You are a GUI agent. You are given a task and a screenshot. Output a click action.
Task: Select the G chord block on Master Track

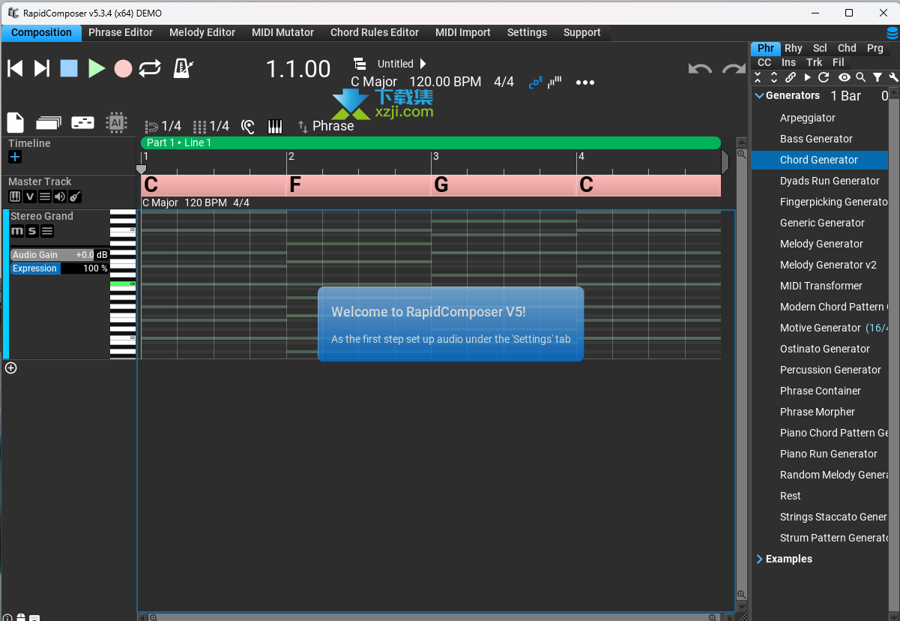pyautogui.click(x=504, y=185)
